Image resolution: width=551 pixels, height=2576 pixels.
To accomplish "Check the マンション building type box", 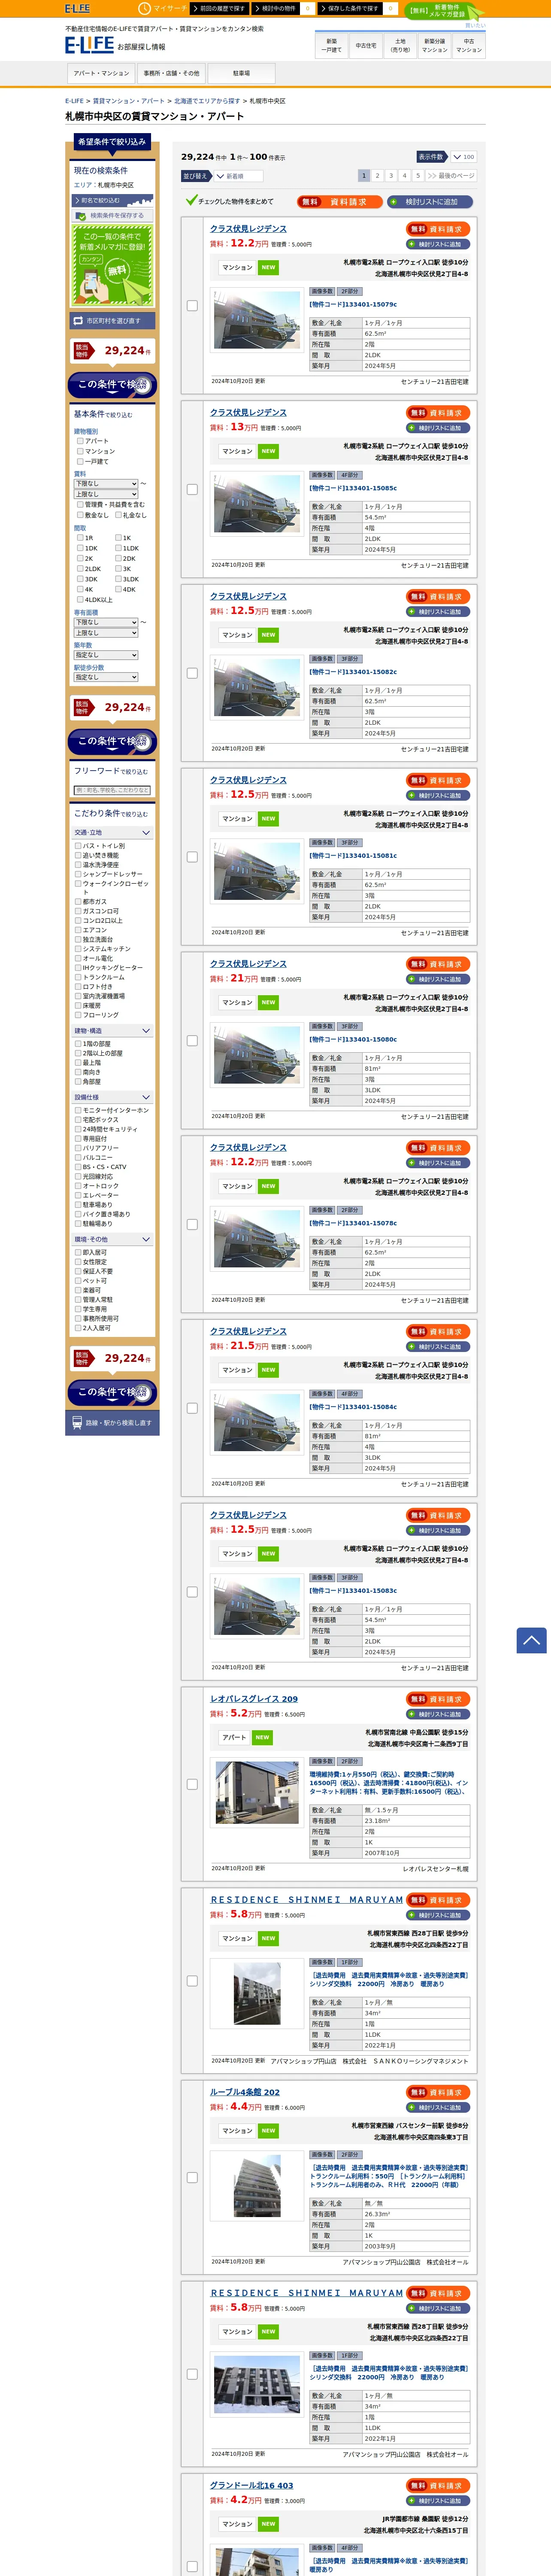I will (80, 451).
